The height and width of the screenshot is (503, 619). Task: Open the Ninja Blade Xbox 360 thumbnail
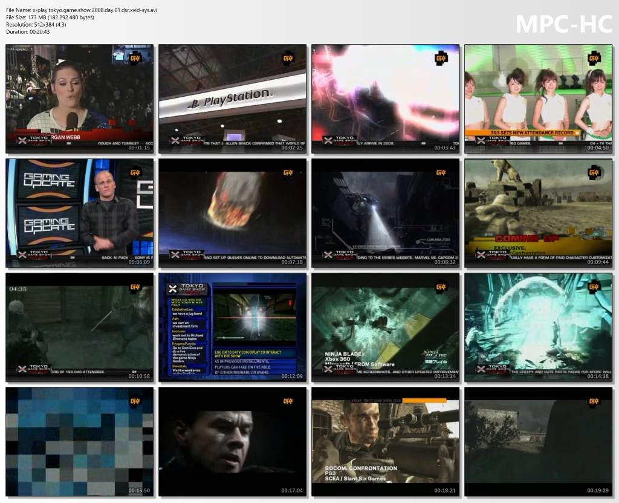(x=385, y=327)
